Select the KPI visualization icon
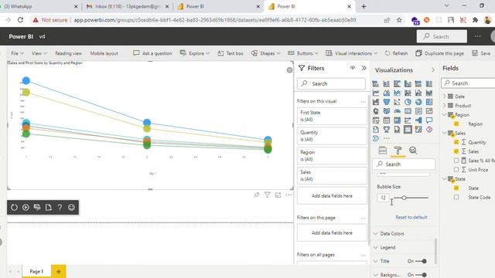The height and width of the screenshot is (278, 495). [429, 111]
